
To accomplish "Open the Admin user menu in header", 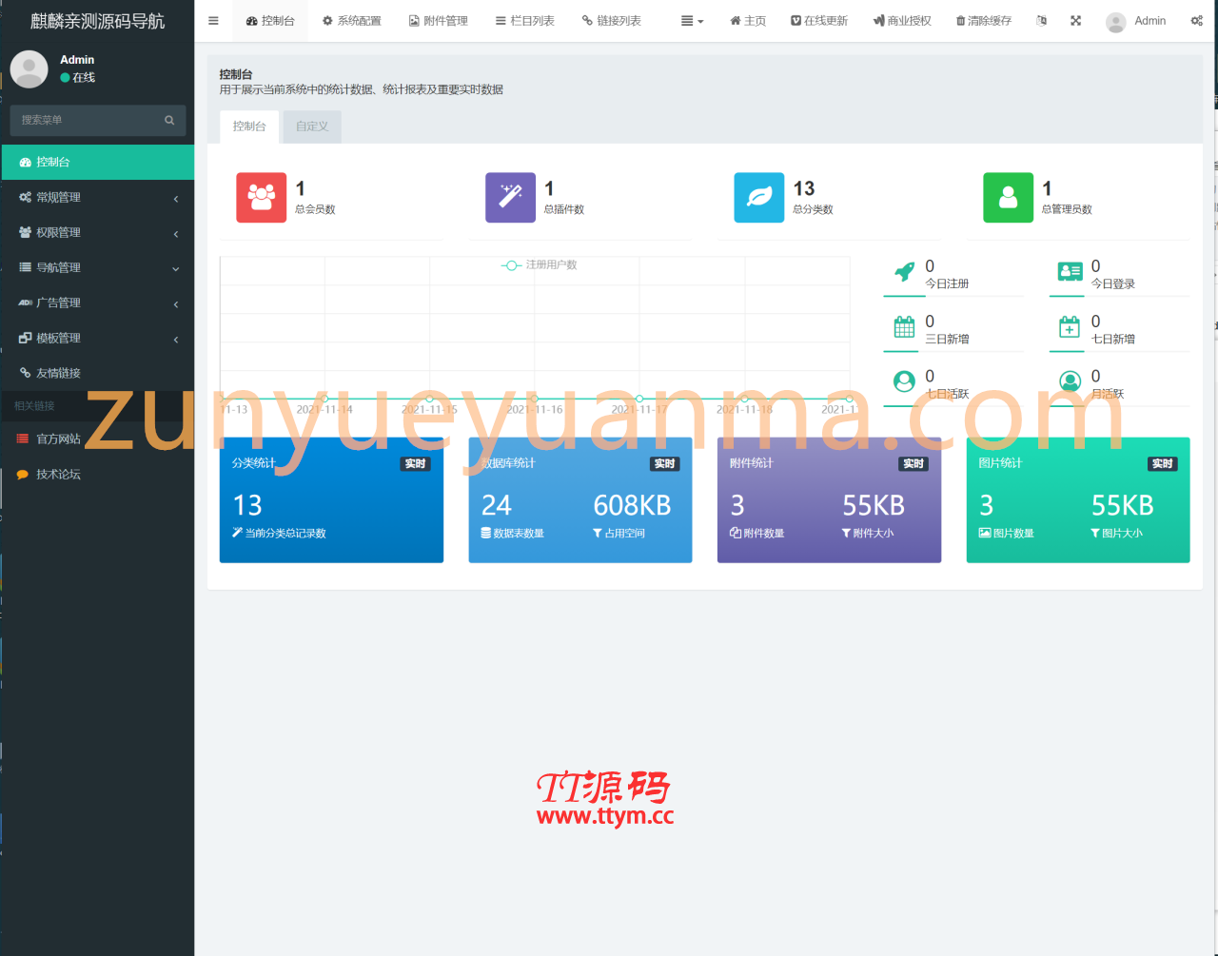I will tap(1136, 21).
